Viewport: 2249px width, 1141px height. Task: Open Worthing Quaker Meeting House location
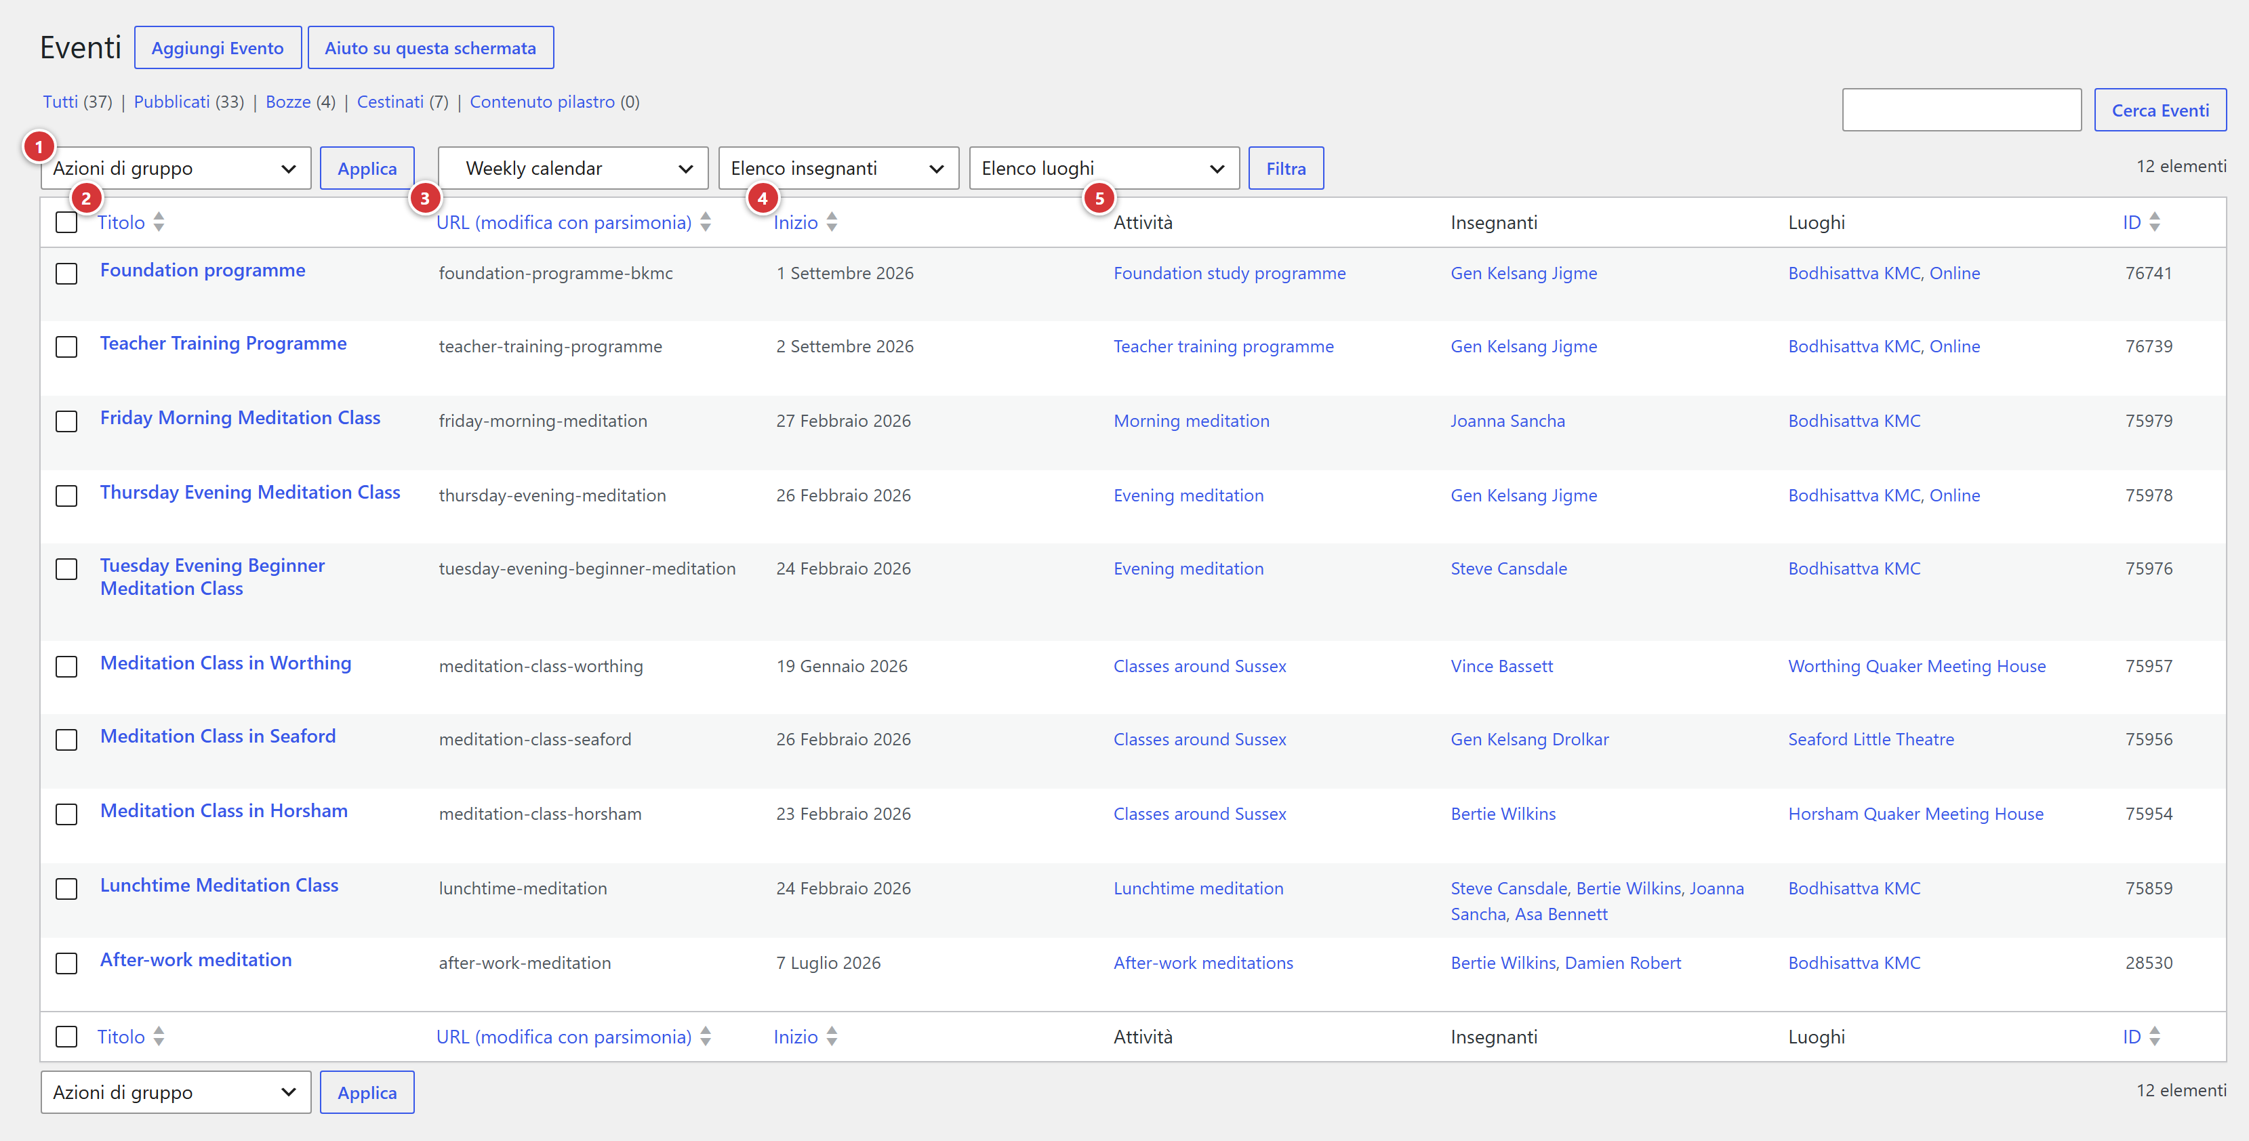coord(1916,666)
